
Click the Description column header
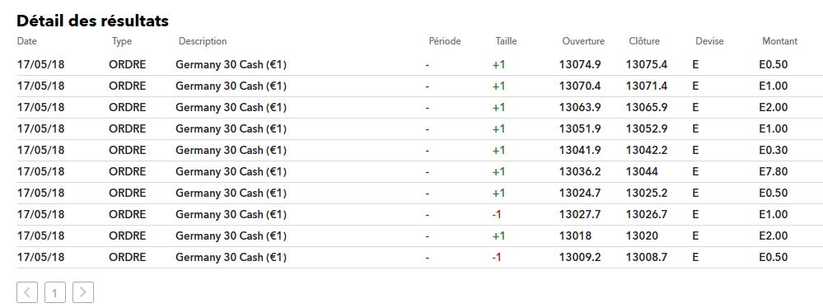pyautogui.click(x=203, y=41)
